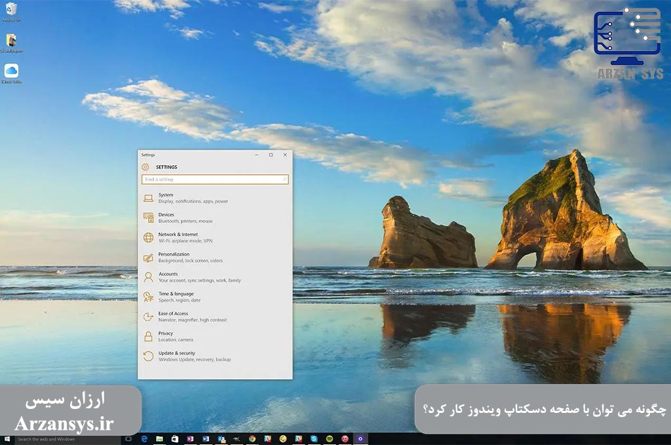Open iTunes from the taskbar
Image resolution: width=671 pixels, height=445 pixels.
click(345, 439)
